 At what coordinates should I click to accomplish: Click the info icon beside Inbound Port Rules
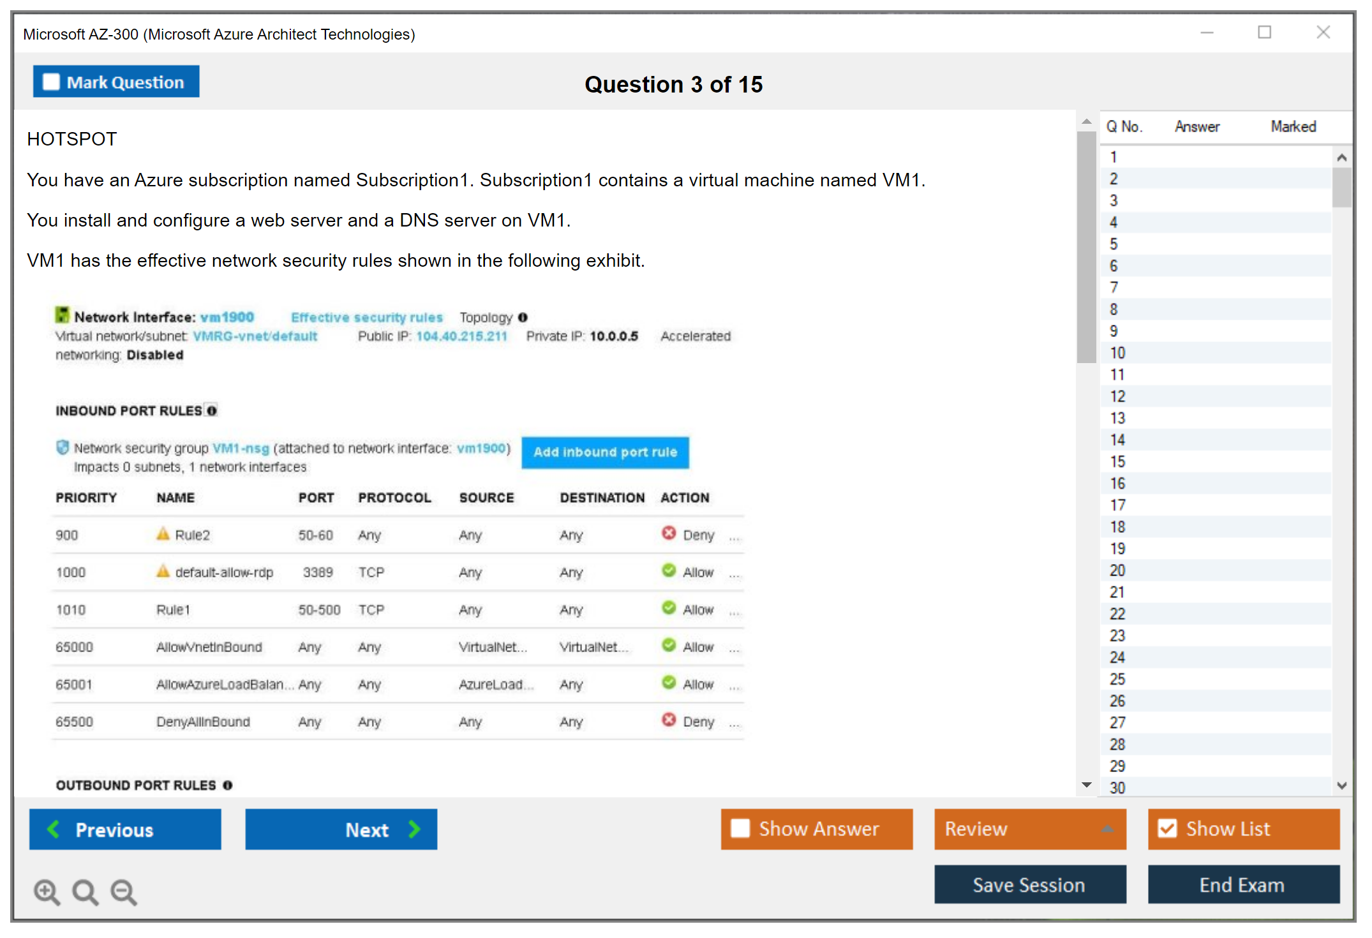point(212,410)
